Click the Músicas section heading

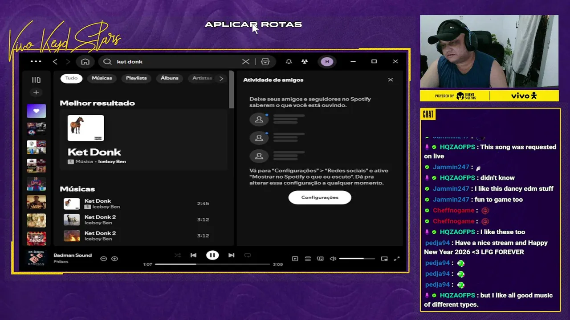(x=77, y=189)
